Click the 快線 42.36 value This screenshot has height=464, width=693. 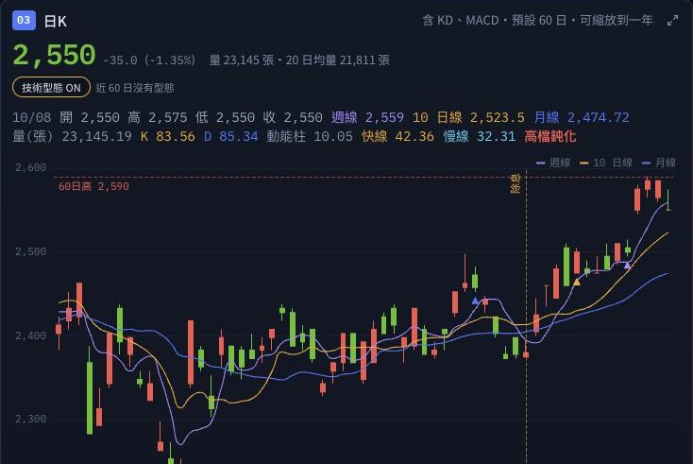coord(397,136)
